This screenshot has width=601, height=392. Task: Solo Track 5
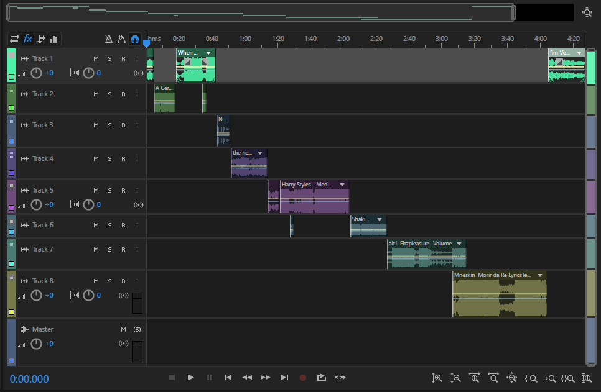(109, 190)
